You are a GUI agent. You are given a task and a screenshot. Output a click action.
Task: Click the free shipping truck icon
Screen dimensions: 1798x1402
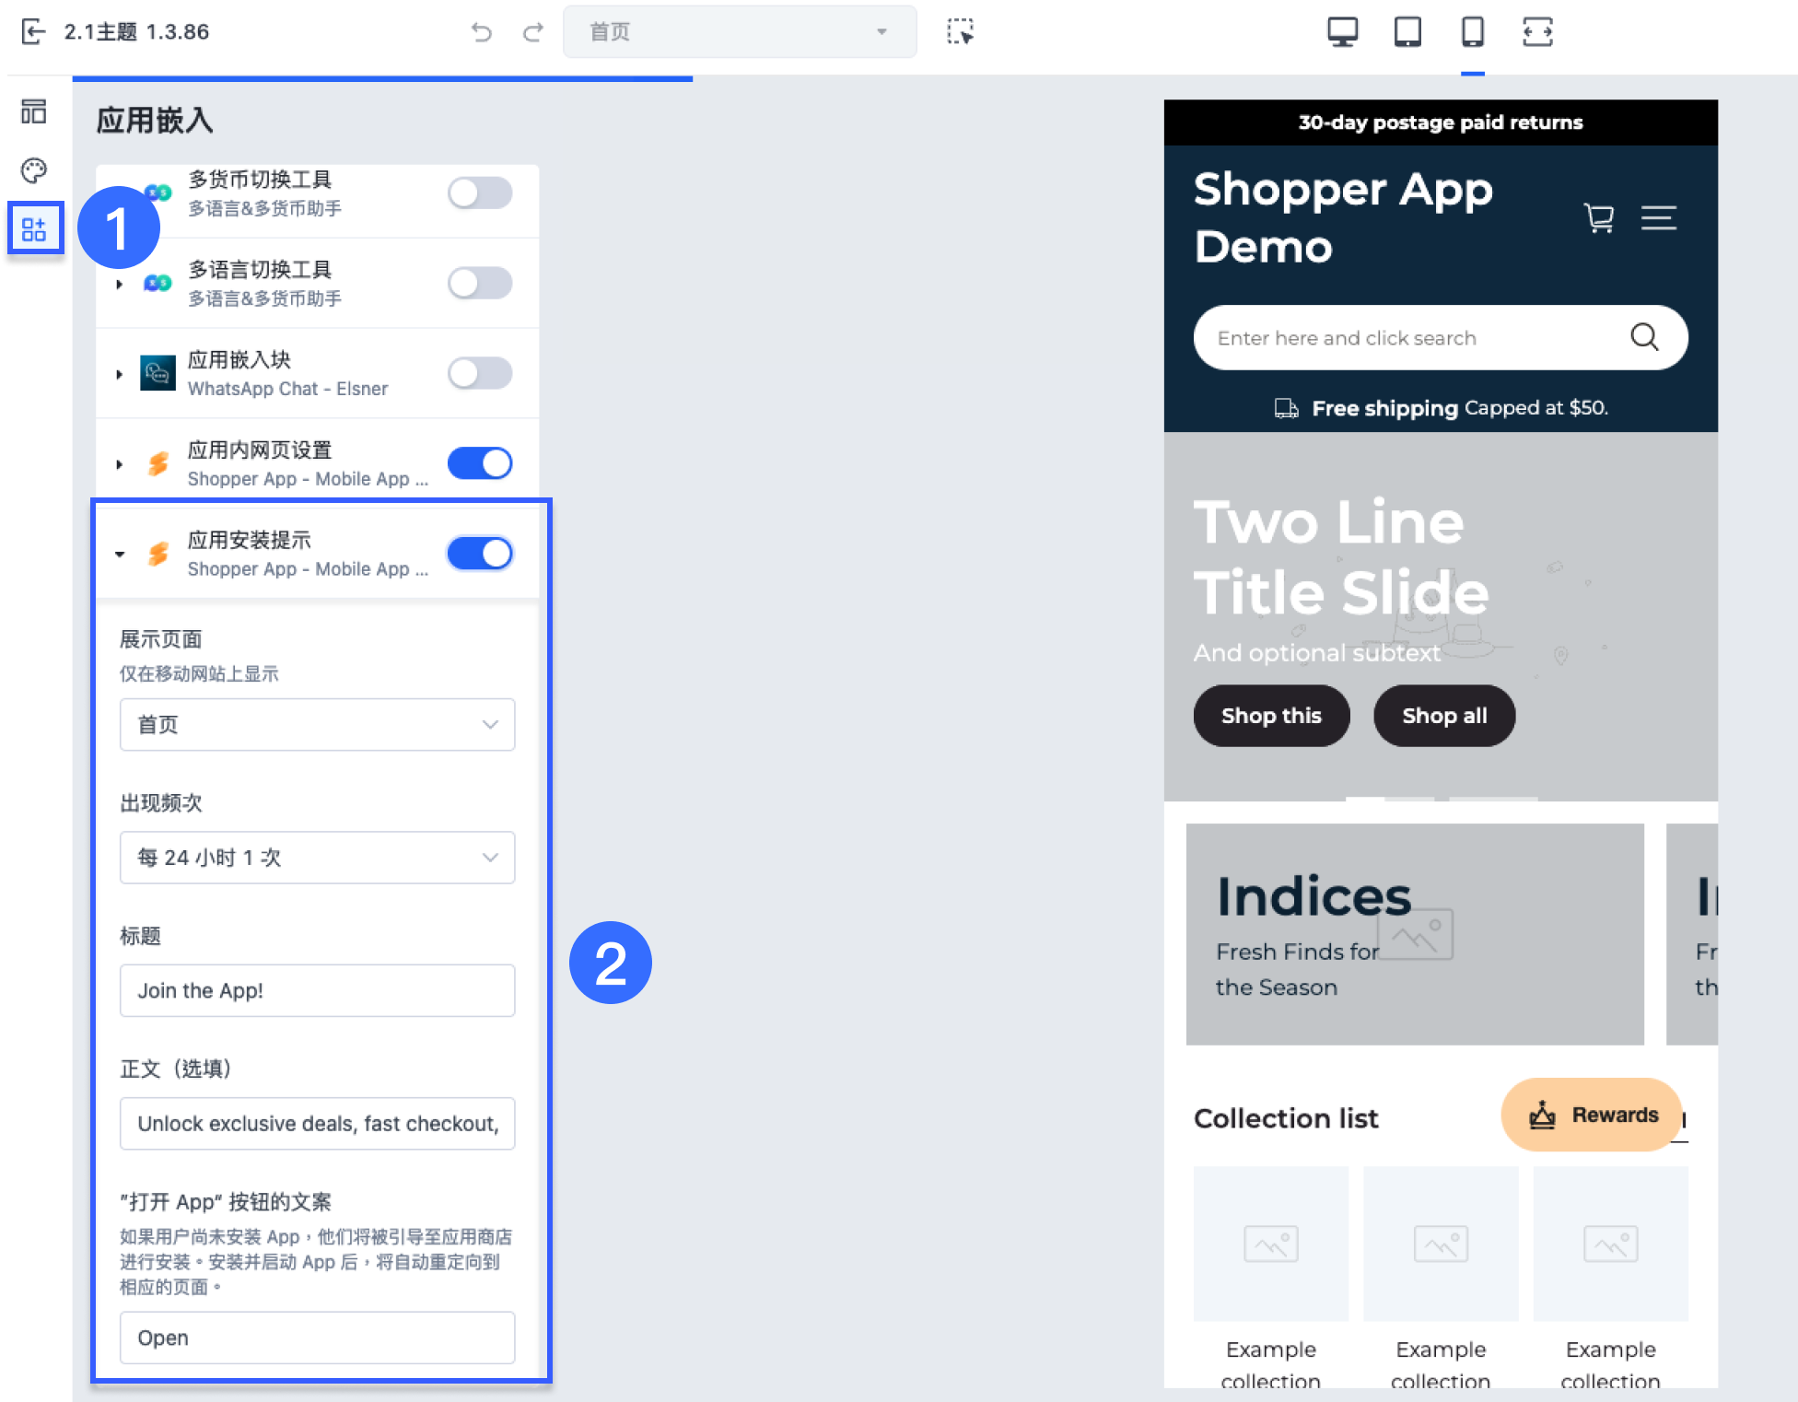1286,408
